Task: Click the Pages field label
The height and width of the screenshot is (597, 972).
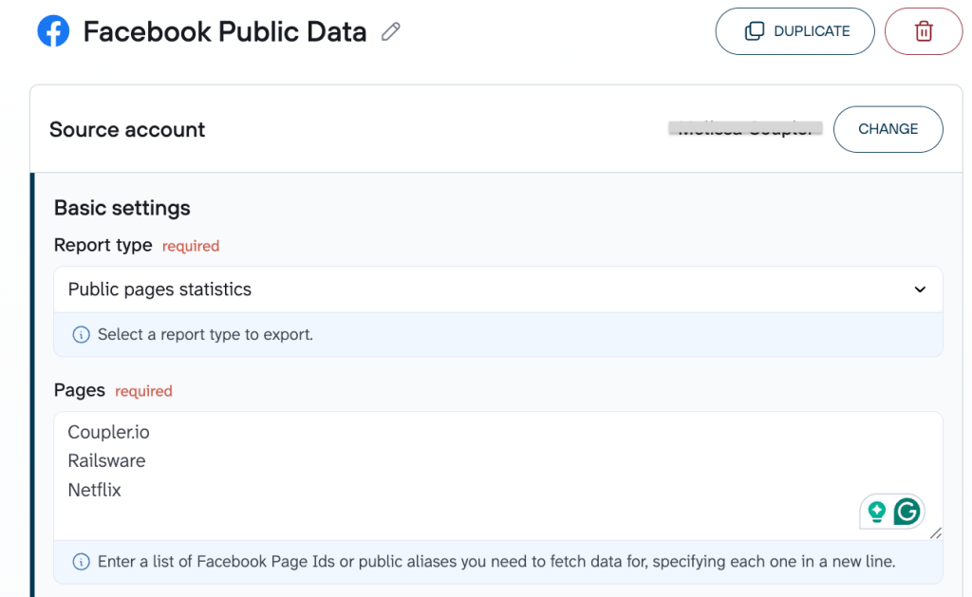Action: (80, 390)
